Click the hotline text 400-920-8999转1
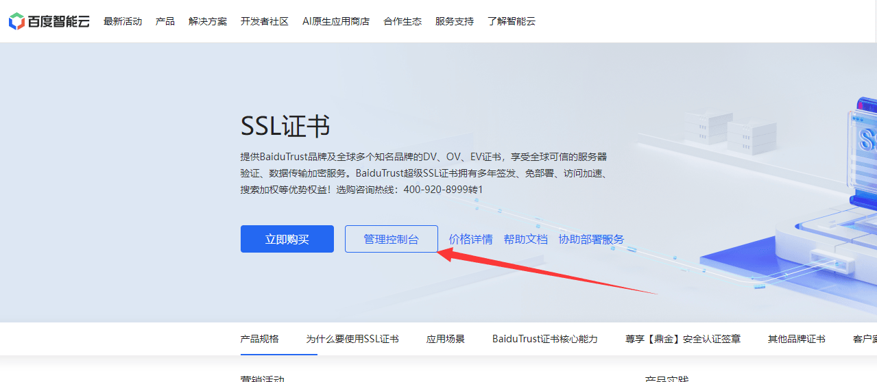Image resolution: width=877 pixels, height=382 pixels. [x=443, y=189]
